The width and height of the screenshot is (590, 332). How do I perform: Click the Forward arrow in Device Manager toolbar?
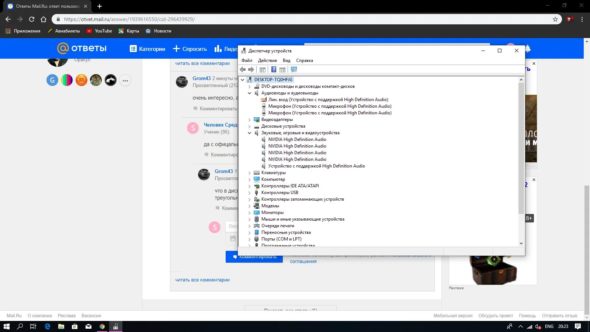point(251,70)
